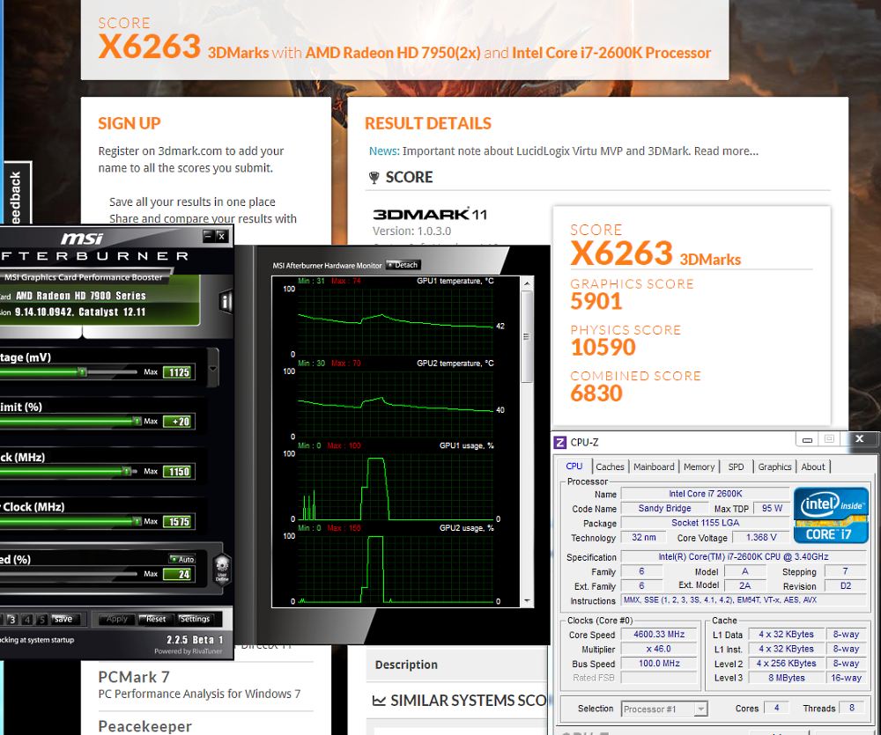
Task: Click the hardware monitor scroll-down arrow
Action: click(527, 601)
